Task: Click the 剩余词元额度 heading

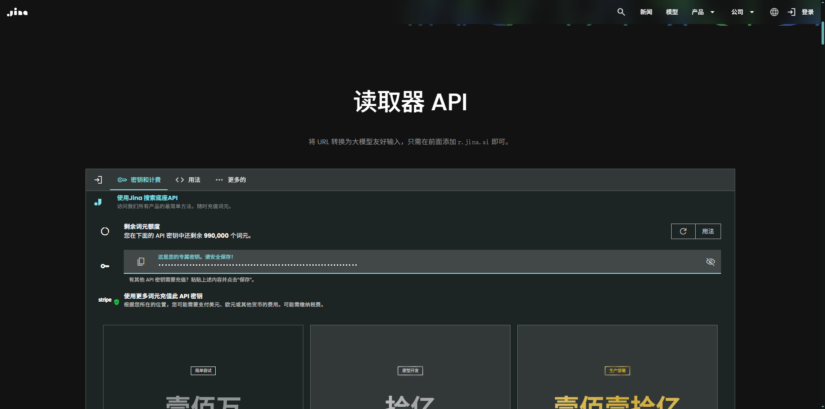Action: tap(142, 227)
